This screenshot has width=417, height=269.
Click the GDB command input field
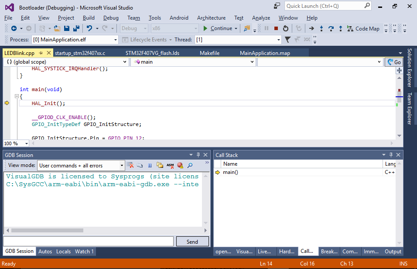tap(88, 242)
